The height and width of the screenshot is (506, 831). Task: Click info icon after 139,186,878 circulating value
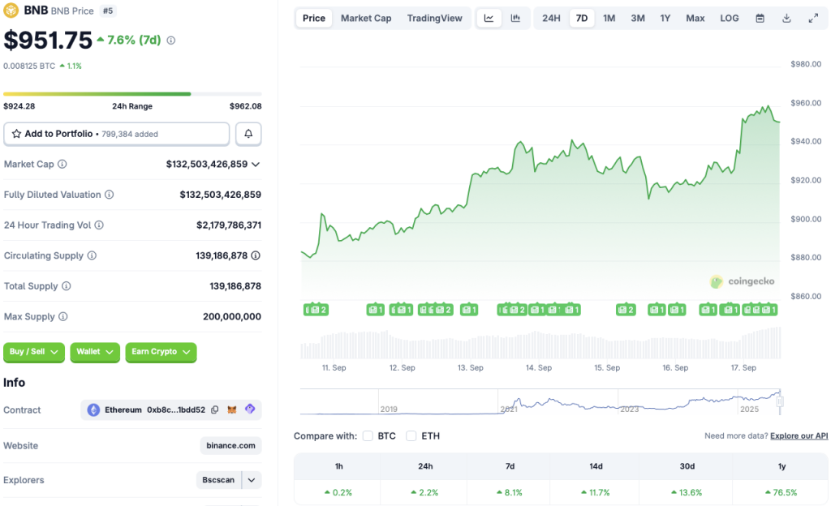click(x=256, y=255)
